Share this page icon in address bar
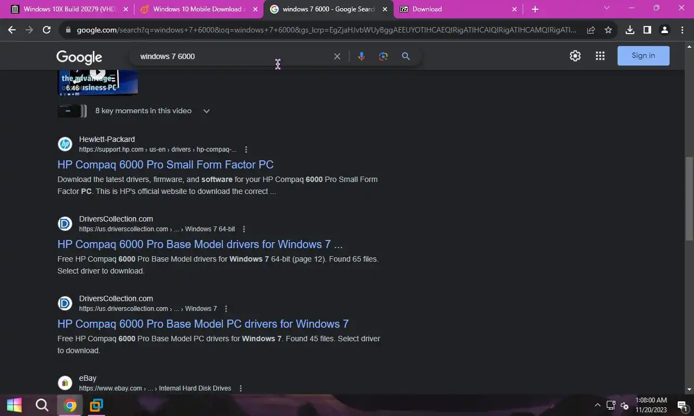 click(591, 30)
